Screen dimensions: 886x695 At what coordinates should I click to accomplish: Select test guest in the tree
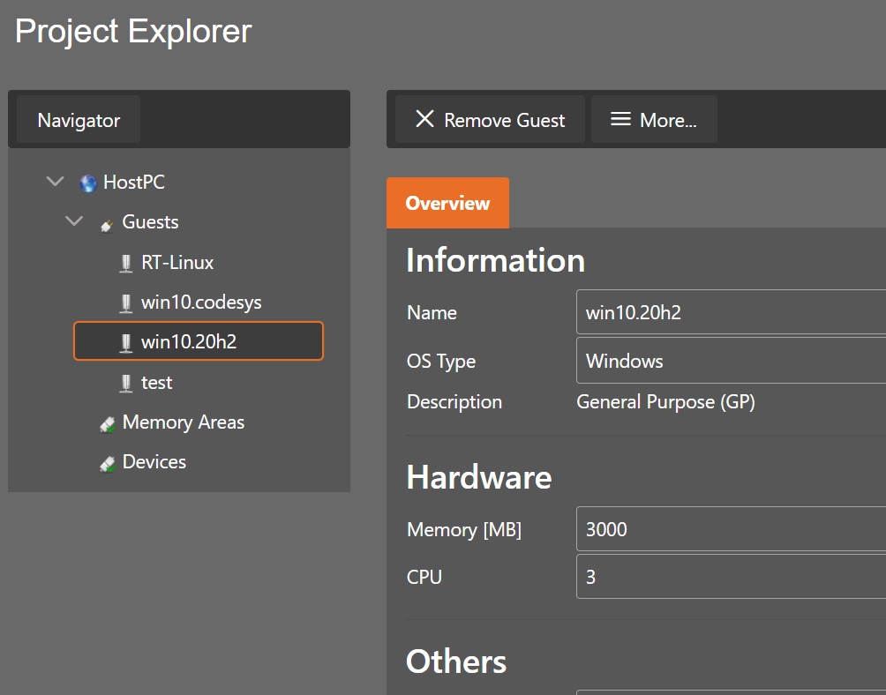tap(157, 383)
